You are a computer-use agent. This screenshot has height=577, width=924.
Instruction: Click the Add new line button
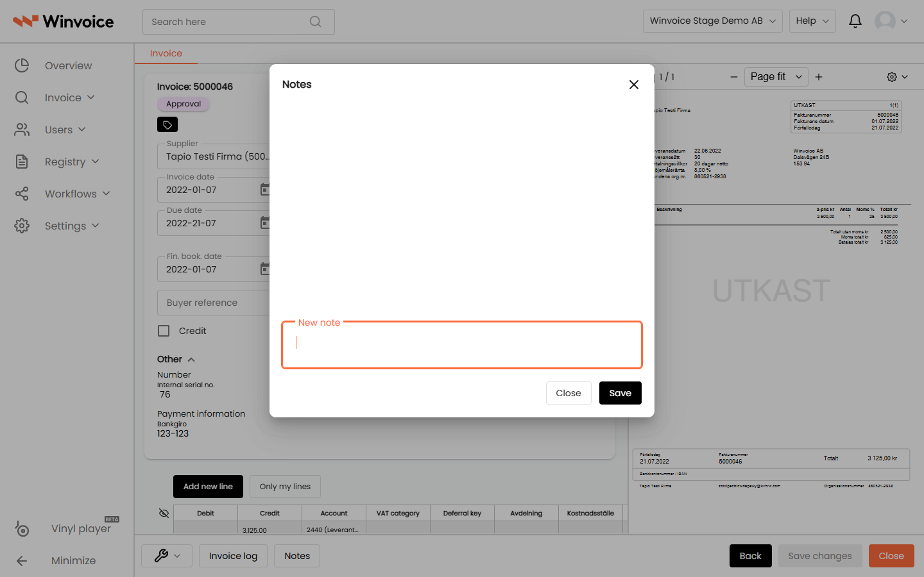pos(208,487)
